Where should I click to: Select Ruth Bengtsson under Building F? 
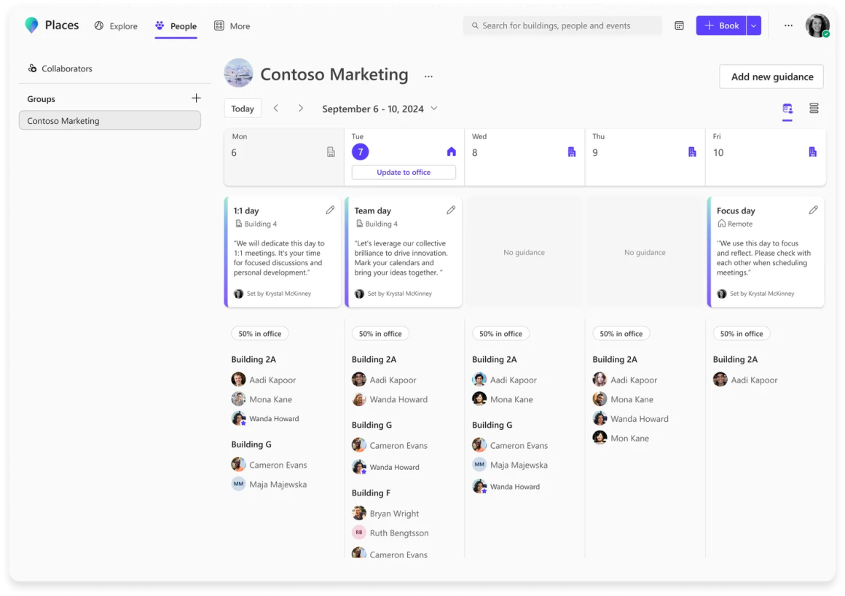390,533
